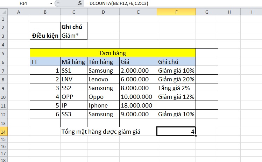
Task: Click the yellow "Đơn hàng" title cell
Action: click(x=113, y=53)
